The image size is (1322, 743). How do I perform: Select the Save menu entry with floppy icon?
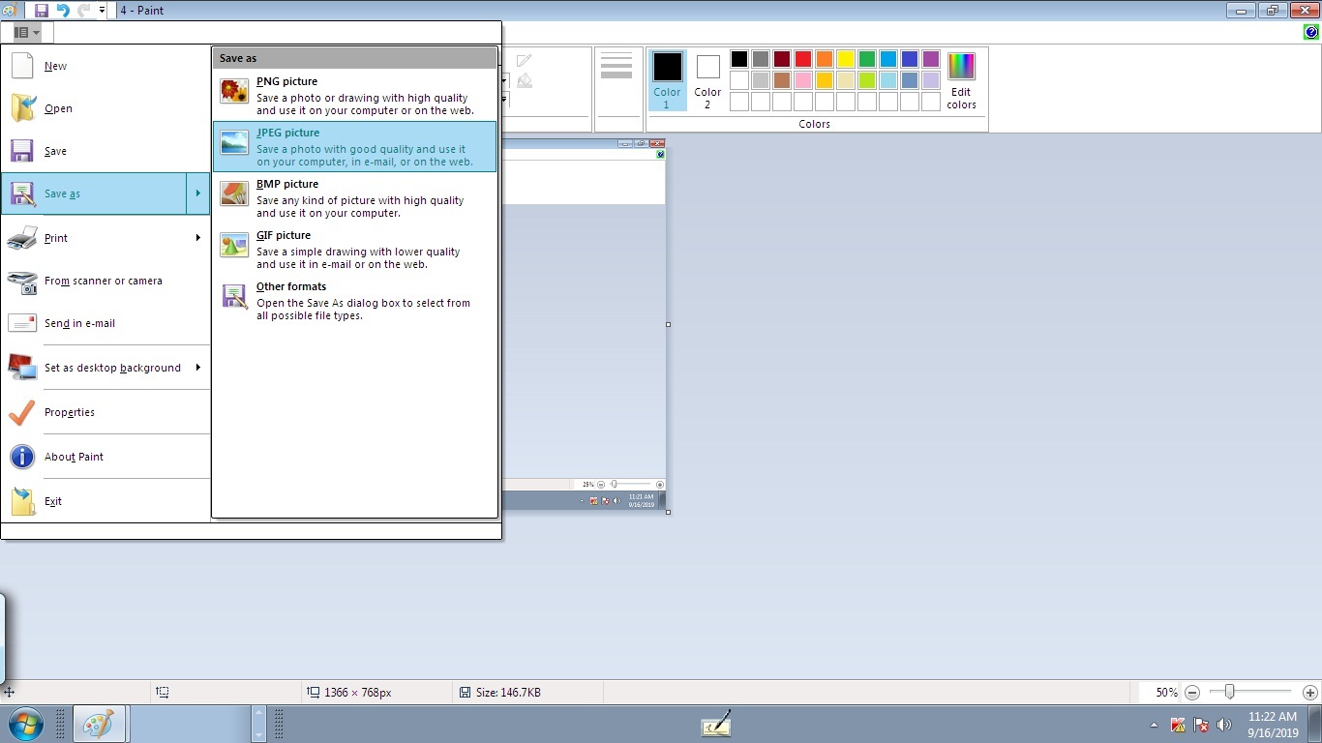[105, 151]
